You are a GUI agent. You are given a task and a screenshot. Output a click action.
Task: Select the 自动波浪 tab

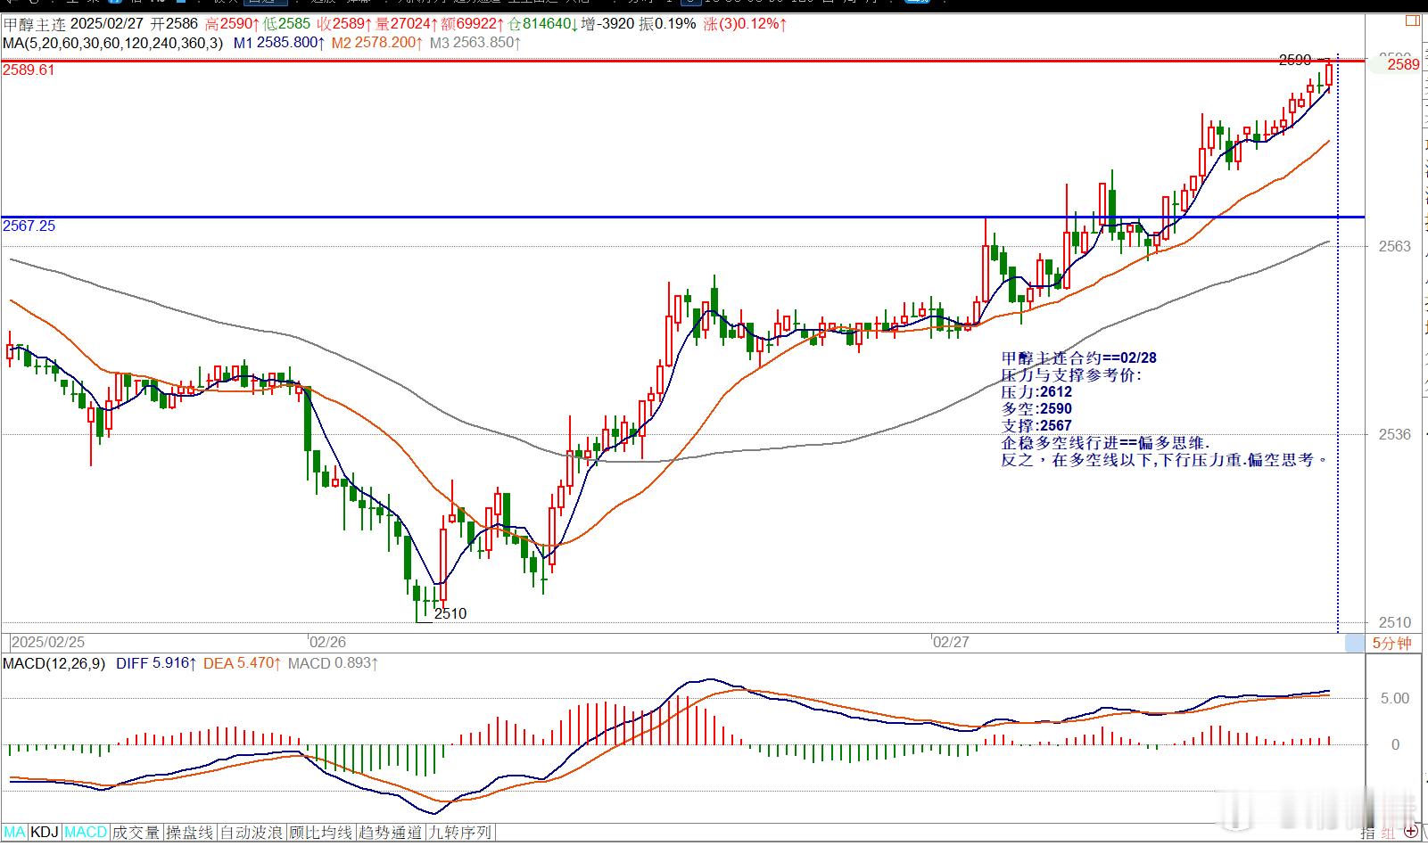(252, 833)
